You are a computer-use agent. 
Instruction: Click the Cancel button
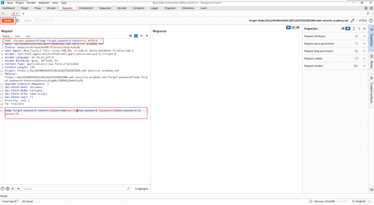[x=27, y=20]
